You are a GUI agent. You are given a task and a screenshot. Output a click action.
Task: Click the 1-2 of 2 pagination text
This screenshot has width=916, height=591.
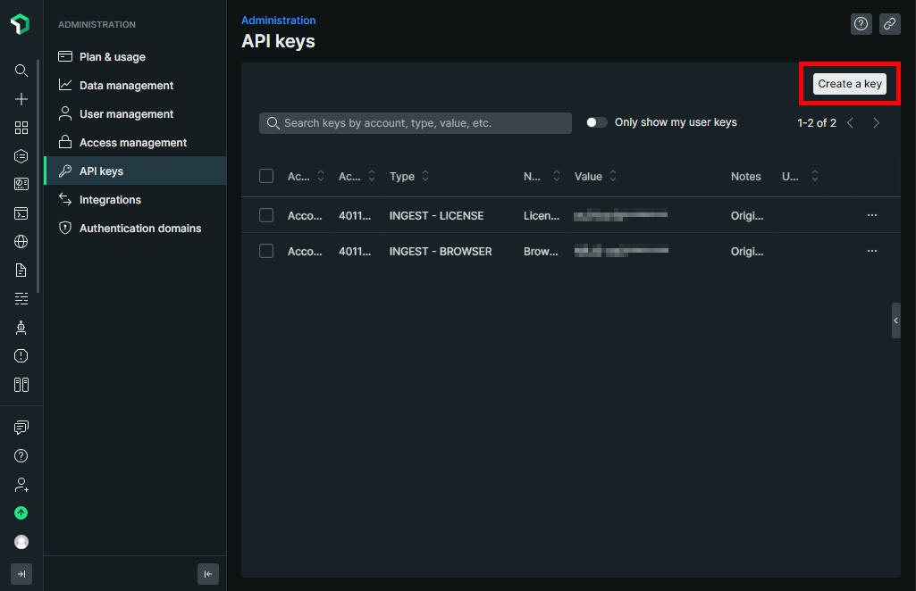pyautogui.click(x=817, y=123)
